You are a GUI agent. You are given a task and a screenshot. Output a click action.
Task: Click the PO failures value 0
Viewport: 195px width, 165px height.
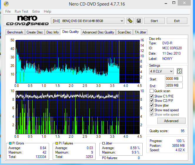click(139, 158)
